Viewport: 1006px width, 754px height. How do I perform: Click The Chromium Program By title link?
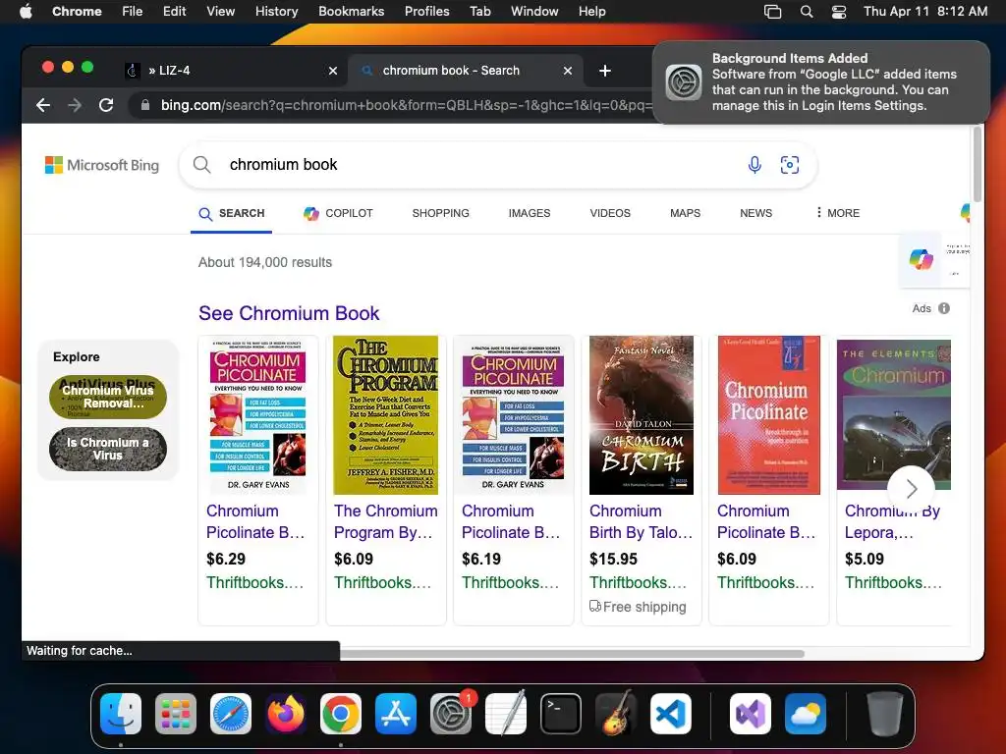tap(385, 522)
